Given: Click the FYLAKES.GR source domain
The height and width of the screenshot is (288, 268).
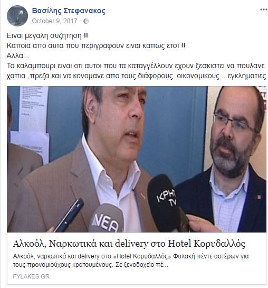Looking at the screenshot, I should point(31,276).
